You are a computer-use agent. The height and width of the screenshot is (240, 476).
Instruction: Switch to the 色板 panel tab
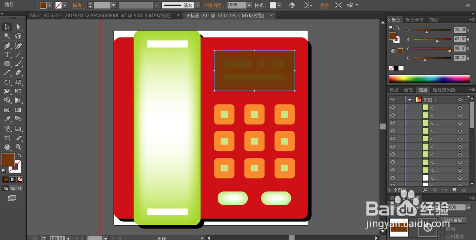pyautogui.click(x=394, y=90)
